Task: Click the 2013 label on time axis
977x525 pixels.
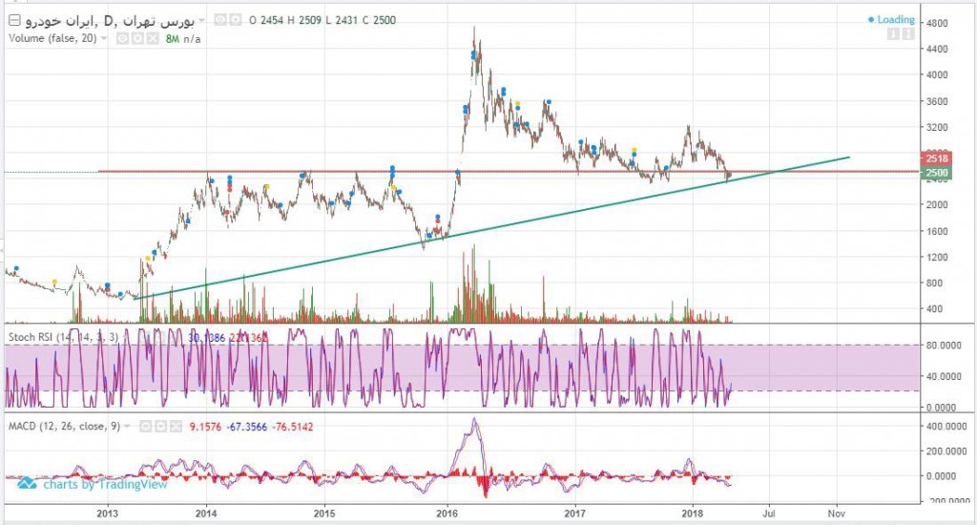Action: [x=107, y=514]
